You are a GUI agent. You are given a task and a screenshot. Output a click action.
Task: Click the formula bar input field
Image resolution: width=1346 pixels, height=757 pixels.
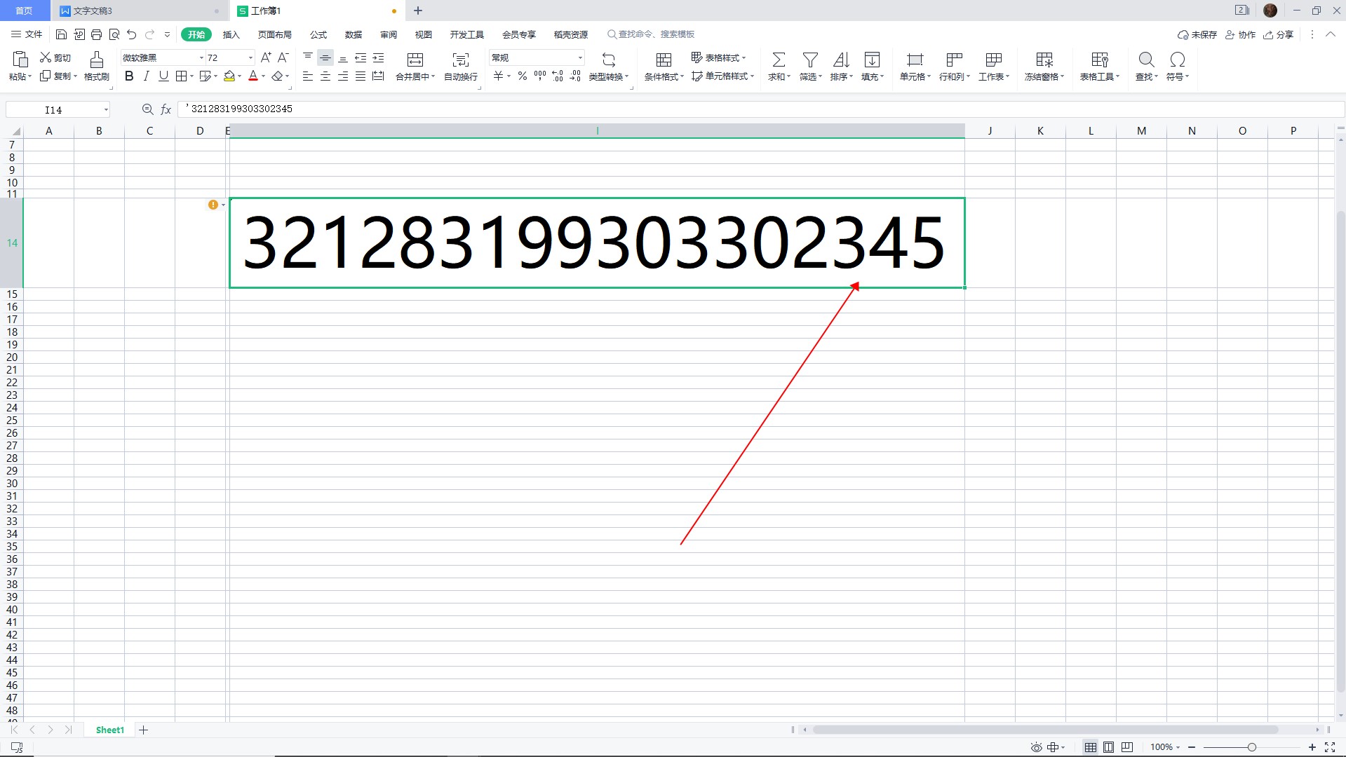click(701, 109)
